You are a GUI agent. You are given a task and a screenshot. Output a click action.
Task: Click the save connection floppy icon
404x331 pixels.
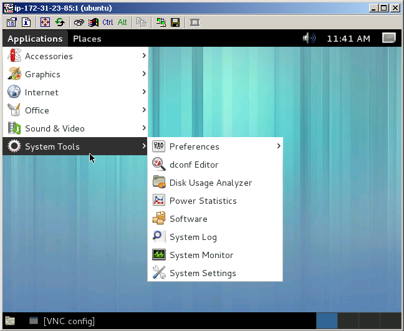point(175,22)
